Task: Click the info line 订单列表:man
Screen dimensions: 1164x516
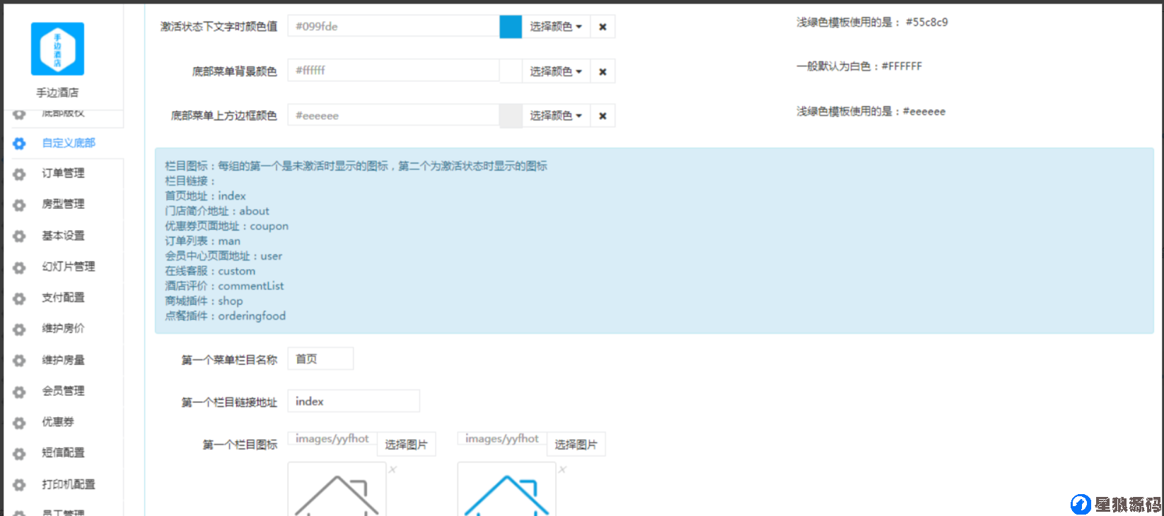Action: [x=202, y=241]
